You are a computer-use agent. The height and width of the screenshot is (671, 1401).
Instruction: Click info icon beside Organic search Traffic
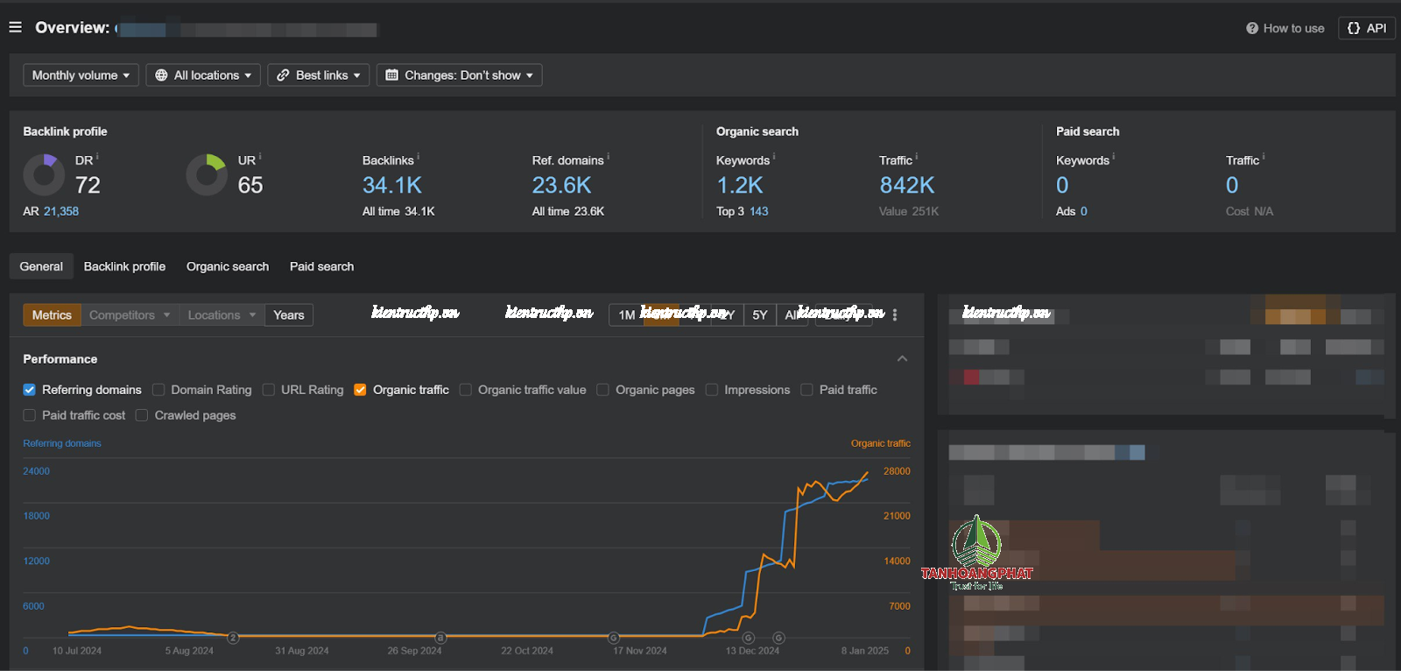[x=917, y=158]
